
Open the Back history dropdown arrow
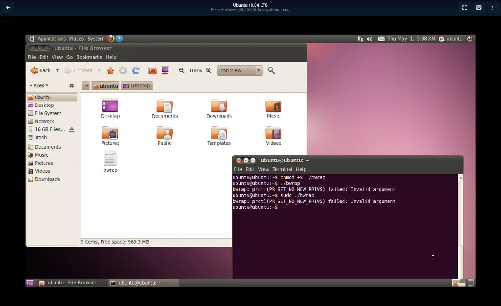(x=57, y=70)
